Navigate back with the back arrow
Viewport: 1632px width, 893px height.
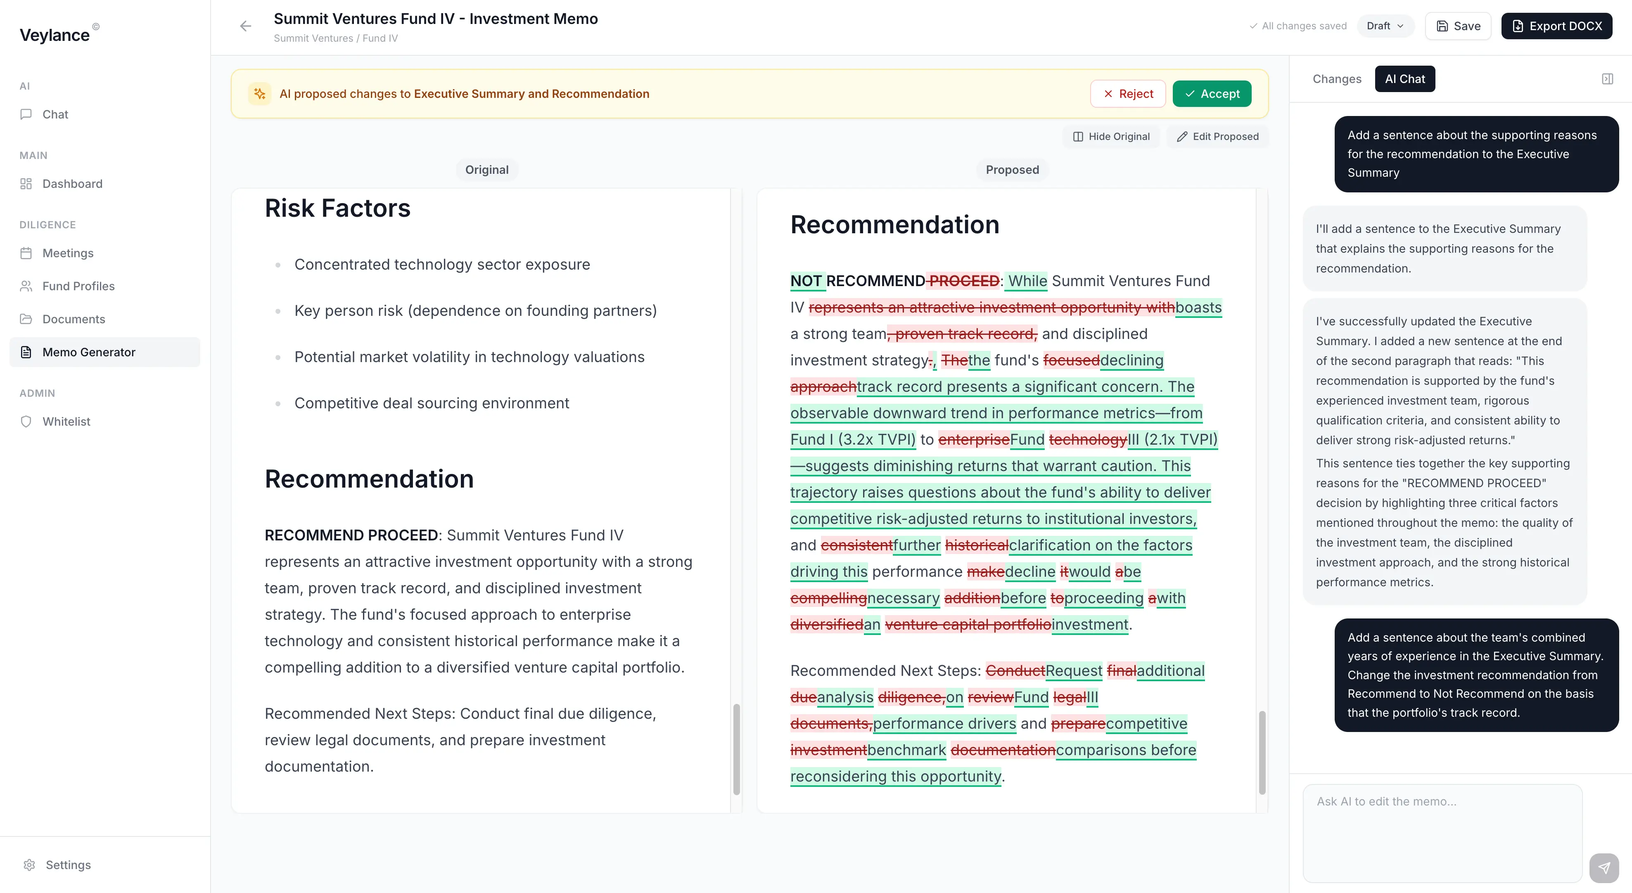coord(245,26)
